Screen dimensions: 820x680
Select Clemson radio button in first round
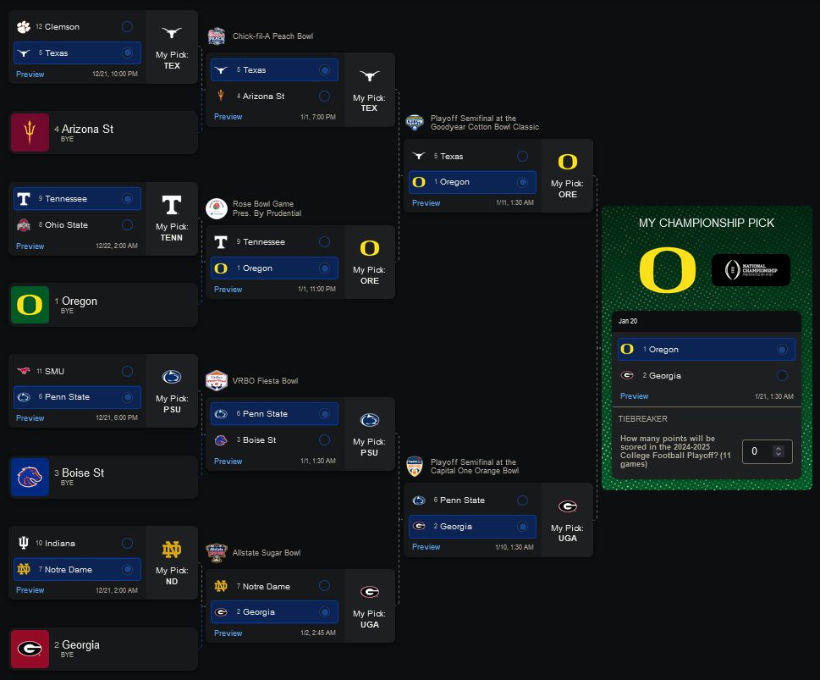(x=127, y=27)
